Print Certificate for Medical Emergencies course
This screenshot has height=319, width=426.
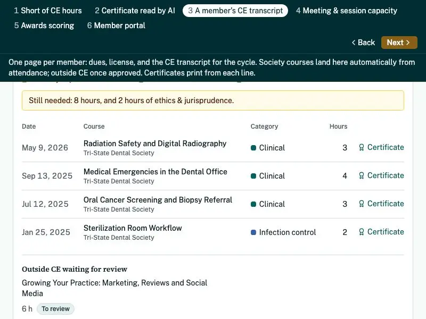pos(381,175)
